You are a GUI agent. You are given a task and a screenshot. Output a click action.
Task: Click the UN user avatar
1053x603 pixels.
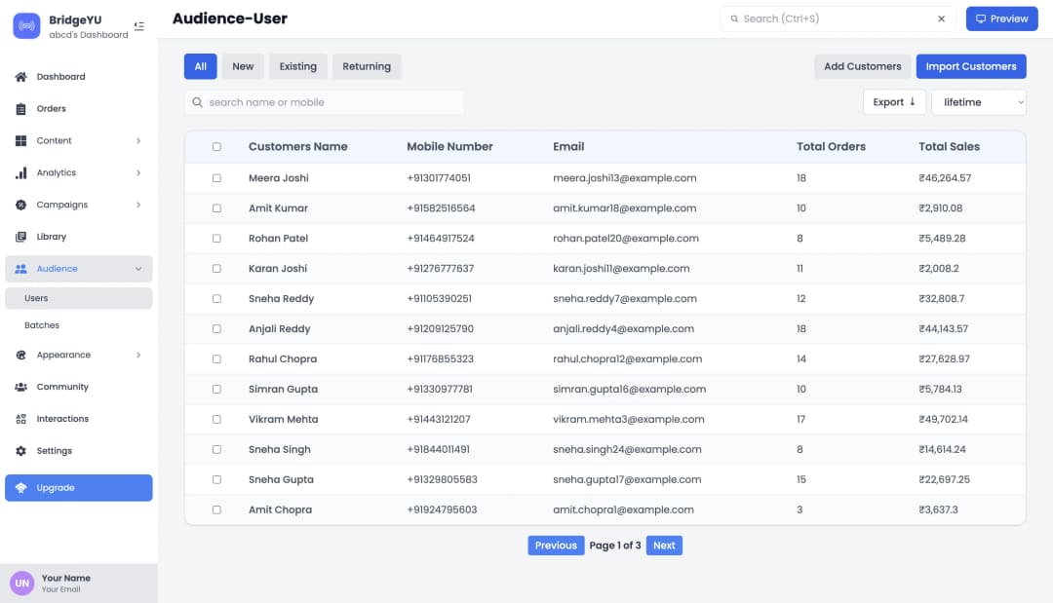[22, 583]
